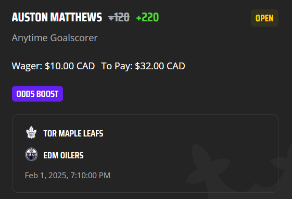
Task: Select the Anytime Goalscorer market label
Action: (x=55, y=38)
